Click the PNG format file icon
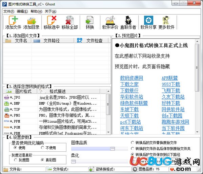 click(x=6, y=116)
